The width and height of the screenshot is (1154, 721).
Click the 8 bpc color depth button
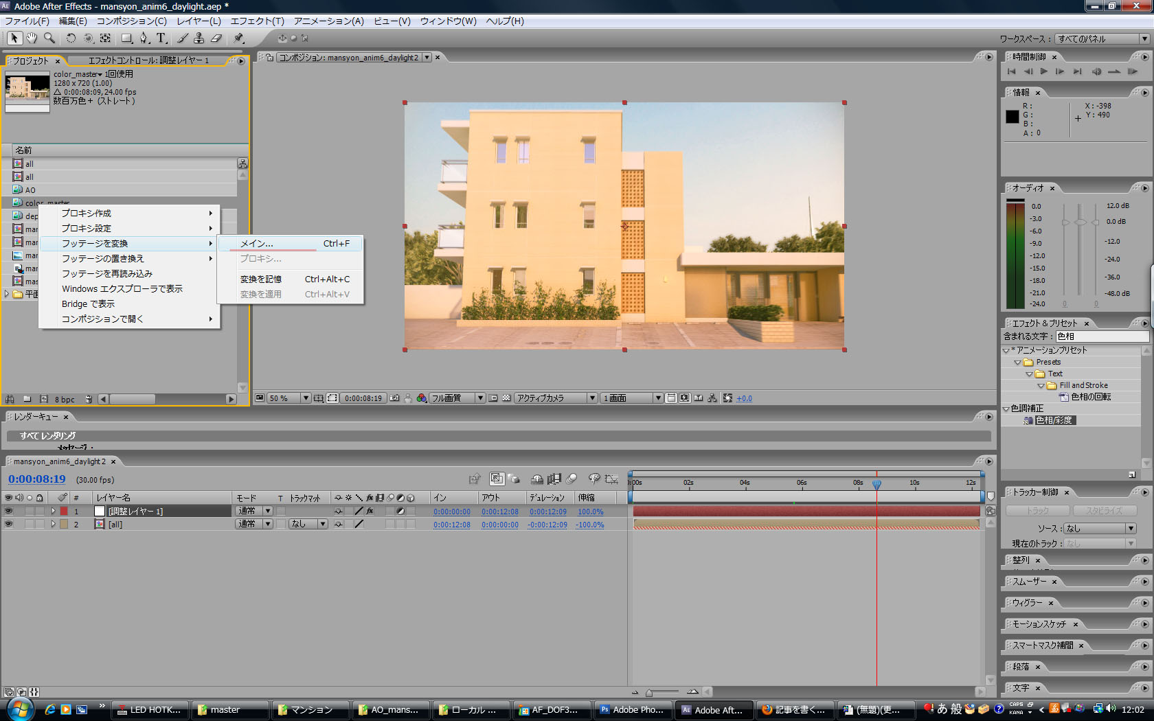65,400
